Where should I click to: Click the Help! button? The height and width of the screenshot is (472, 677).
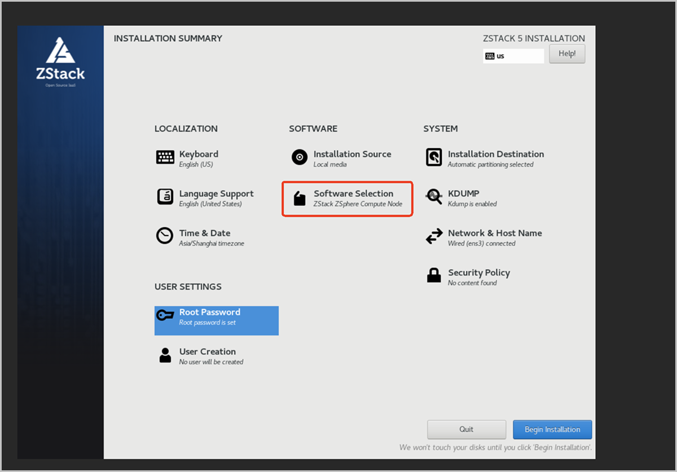point(567,54)
